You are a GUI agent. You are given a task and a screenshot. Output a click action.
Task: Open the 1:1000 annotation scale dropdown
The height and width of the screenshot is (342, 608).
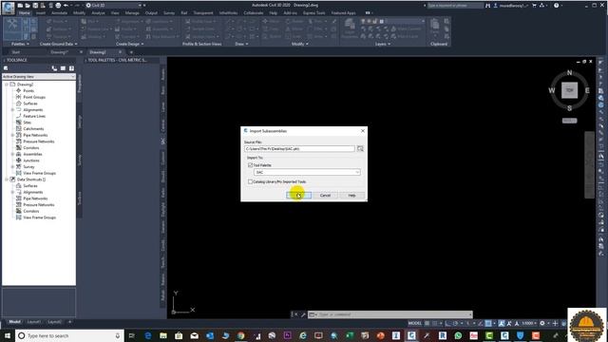click(x=529, y=323)
